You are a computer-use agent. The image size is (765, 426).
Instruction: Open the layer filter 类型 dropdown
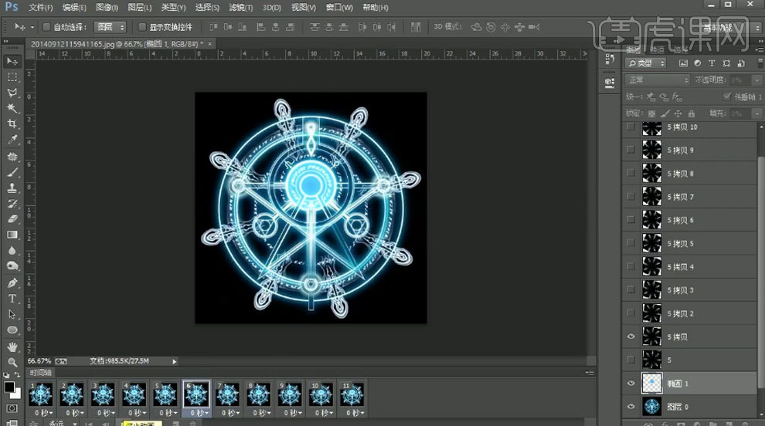click(x=646, y=63)
